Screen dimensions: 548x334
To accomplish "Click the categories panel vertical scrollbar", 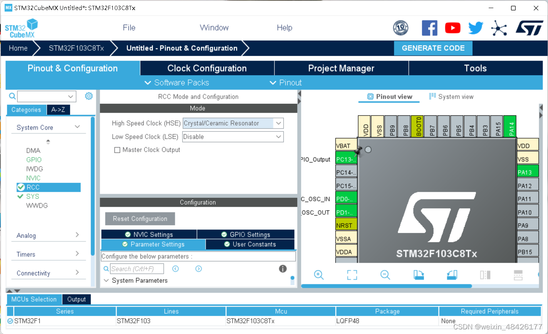I will click(x=92, y=186).
